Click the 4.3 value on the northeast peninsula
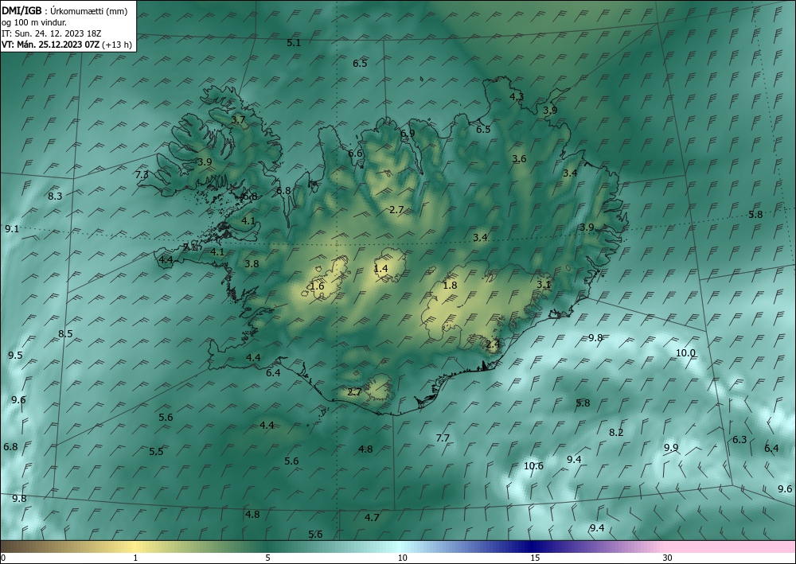 click(517, 97)
